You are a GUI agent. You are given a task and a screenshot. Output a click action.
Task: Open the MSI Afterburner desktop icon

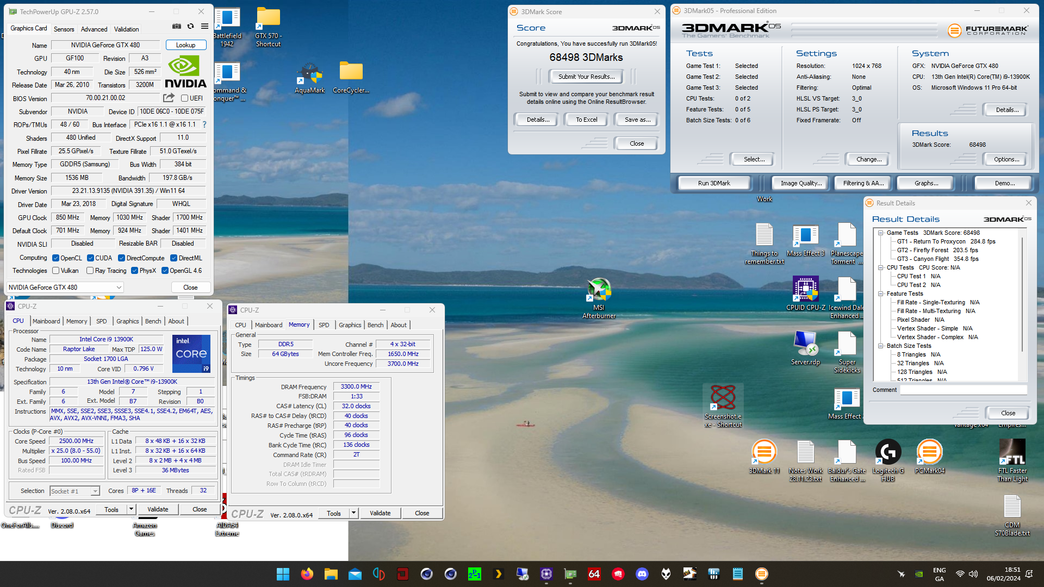pos(599,298)
